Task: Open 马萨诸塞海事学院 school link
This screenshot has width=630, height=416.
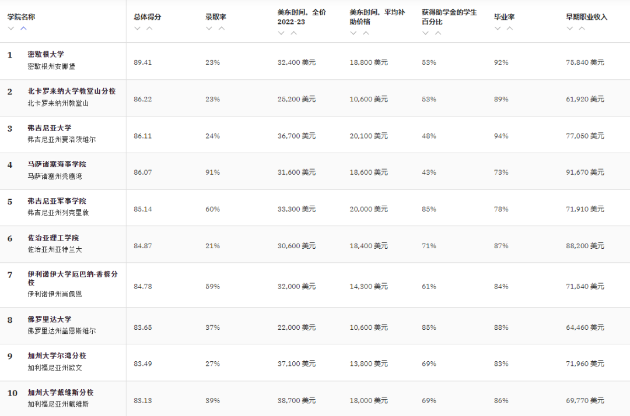Action: (57, 164)
